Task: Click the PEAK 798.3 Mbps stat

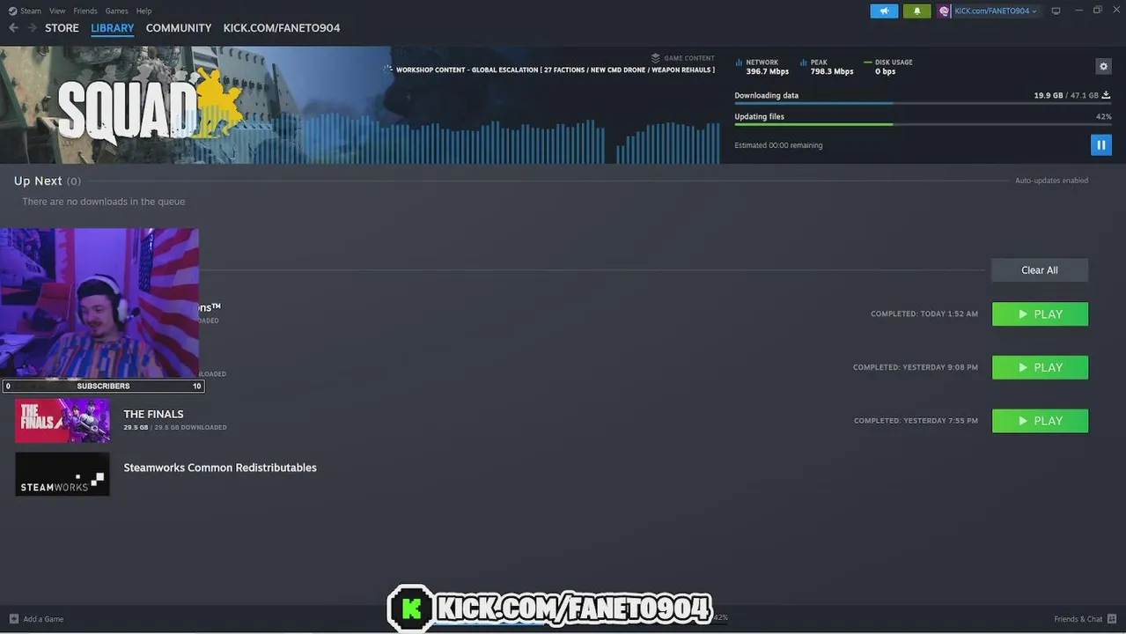Action: pyautogui.click(x=827, y=67)
